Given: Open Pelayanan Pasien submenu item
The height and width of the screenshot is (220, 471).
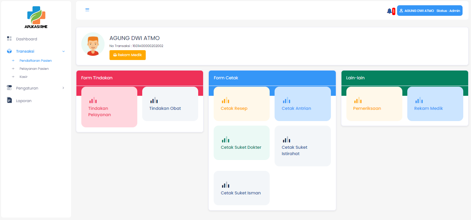Looking at the screenshot, I should pos(34,69).
